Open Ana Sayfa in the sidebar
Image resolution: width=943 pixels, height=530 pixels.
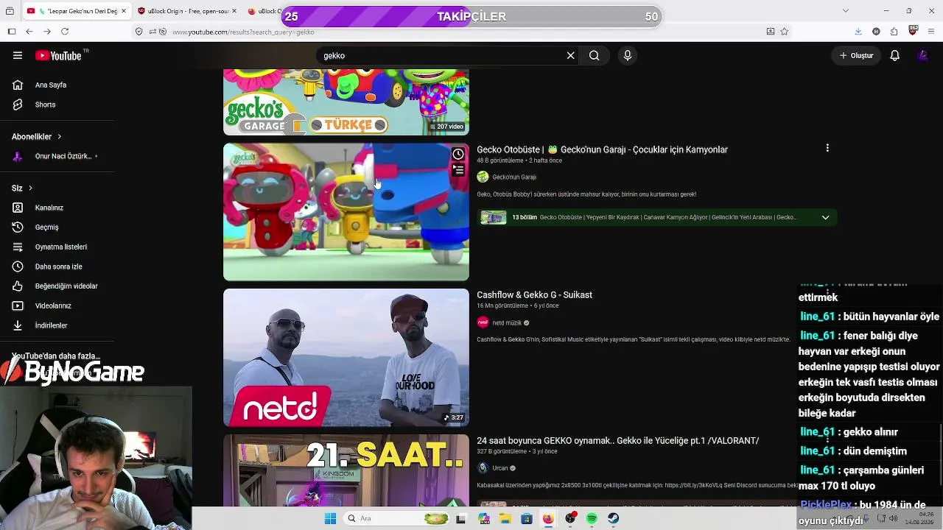click(x=57, y=85)
